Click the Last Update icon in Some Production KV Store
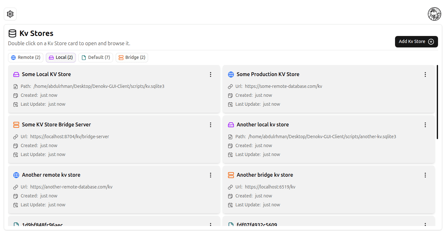Viewport: 446px width, 234px height. pyautogui.click(x=230, y=104)
